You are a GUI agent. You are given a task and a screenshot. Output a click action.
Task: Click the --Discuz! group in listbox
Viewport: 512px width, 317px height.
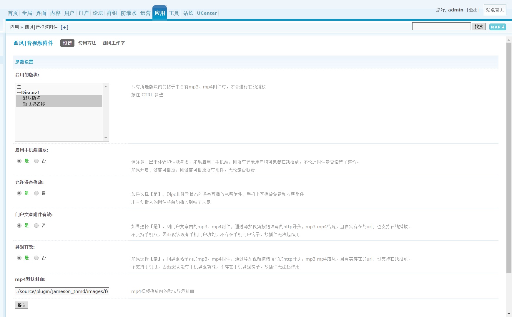(59, 93)
